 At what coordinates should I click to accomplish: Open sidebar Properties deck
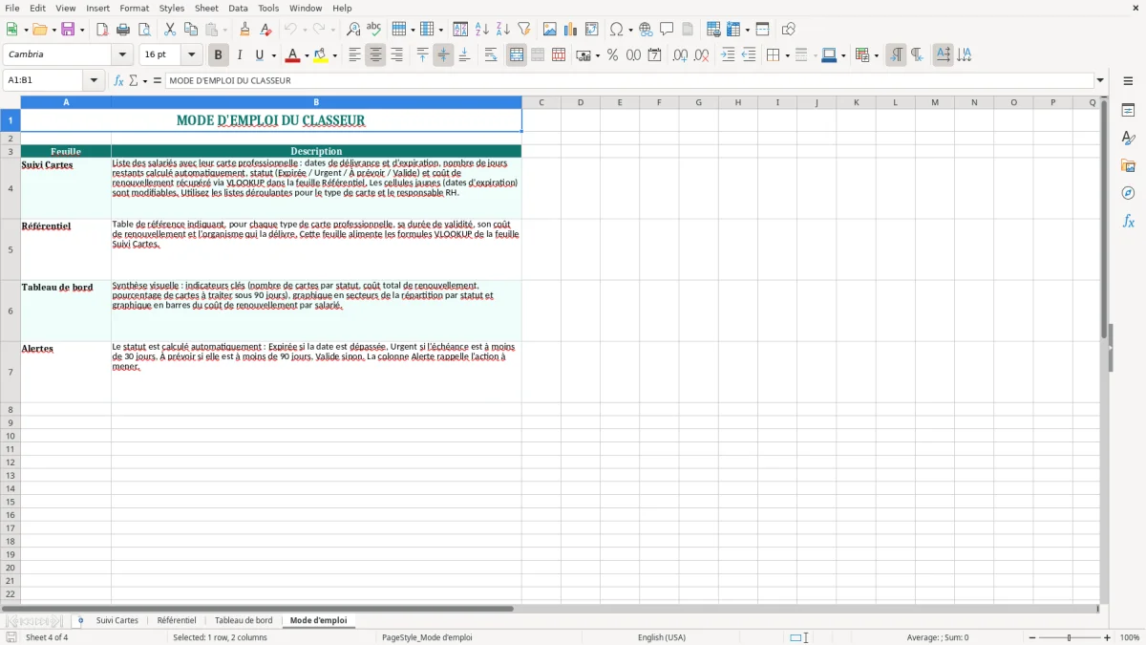(1128, 111)
